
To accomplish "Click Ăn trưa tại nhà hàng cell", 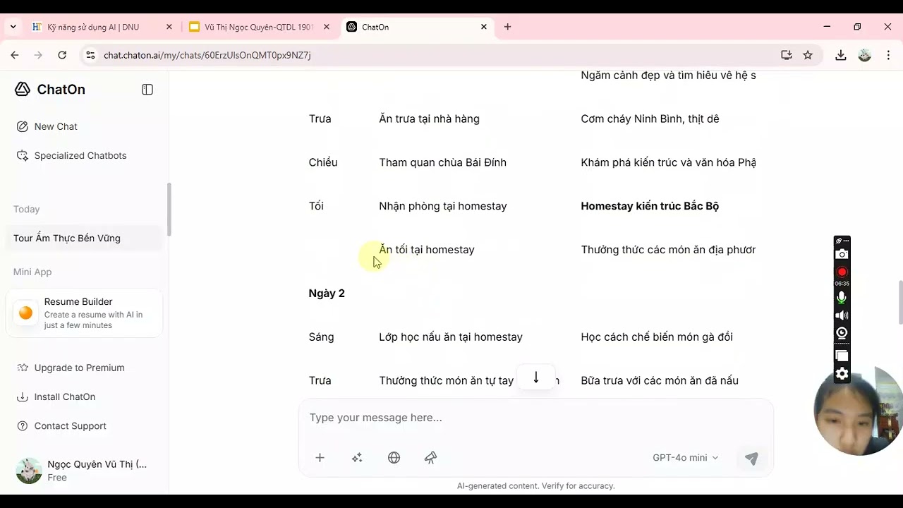I will point(429,119).
